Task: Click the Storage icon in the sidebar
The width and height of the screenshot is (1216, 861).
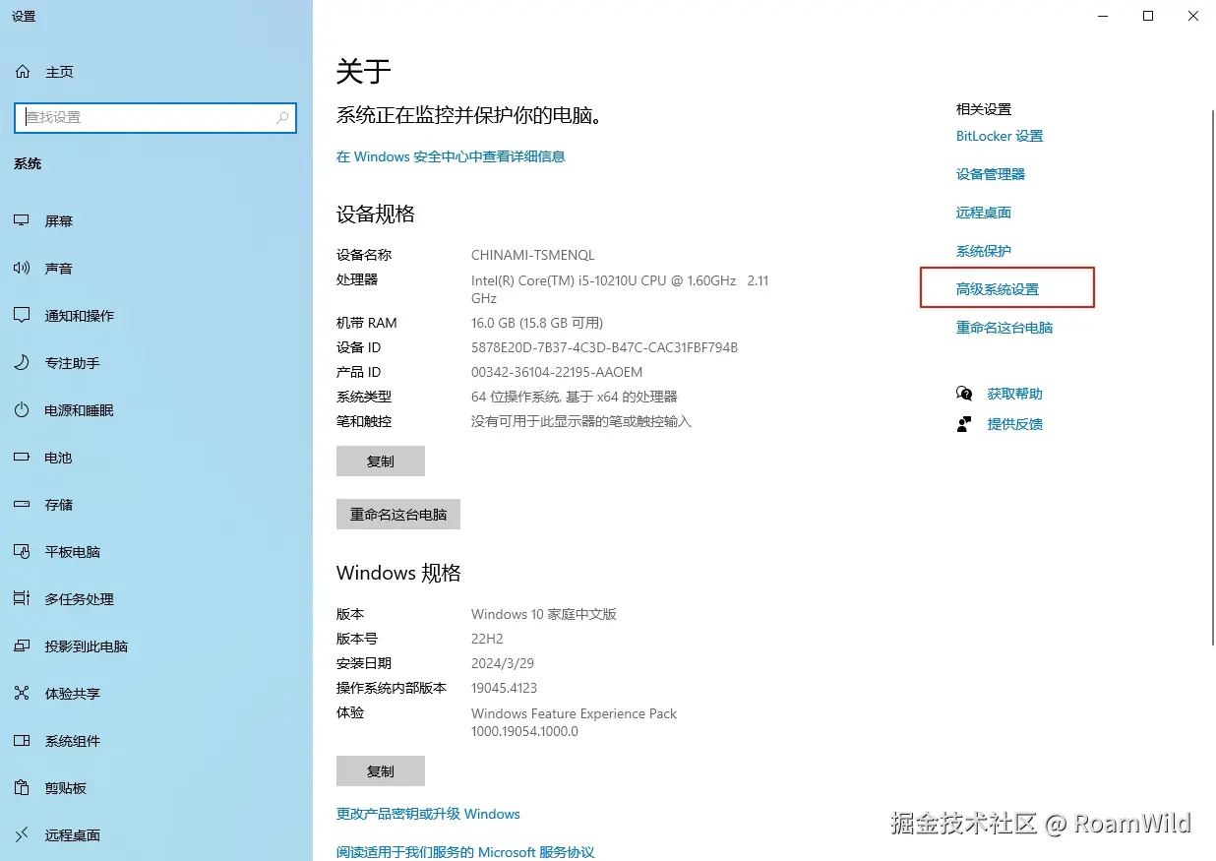Action: (x=22, y=505)
